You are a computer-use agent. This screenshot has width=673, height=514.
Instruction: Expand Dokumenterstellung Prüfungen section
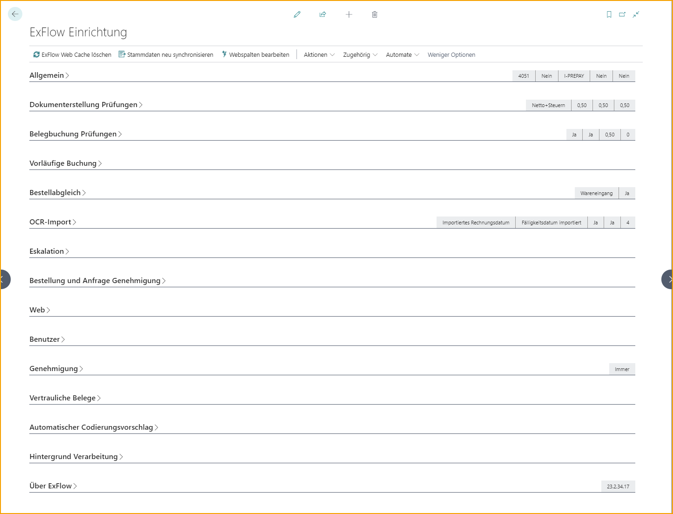tap(86, 104)
